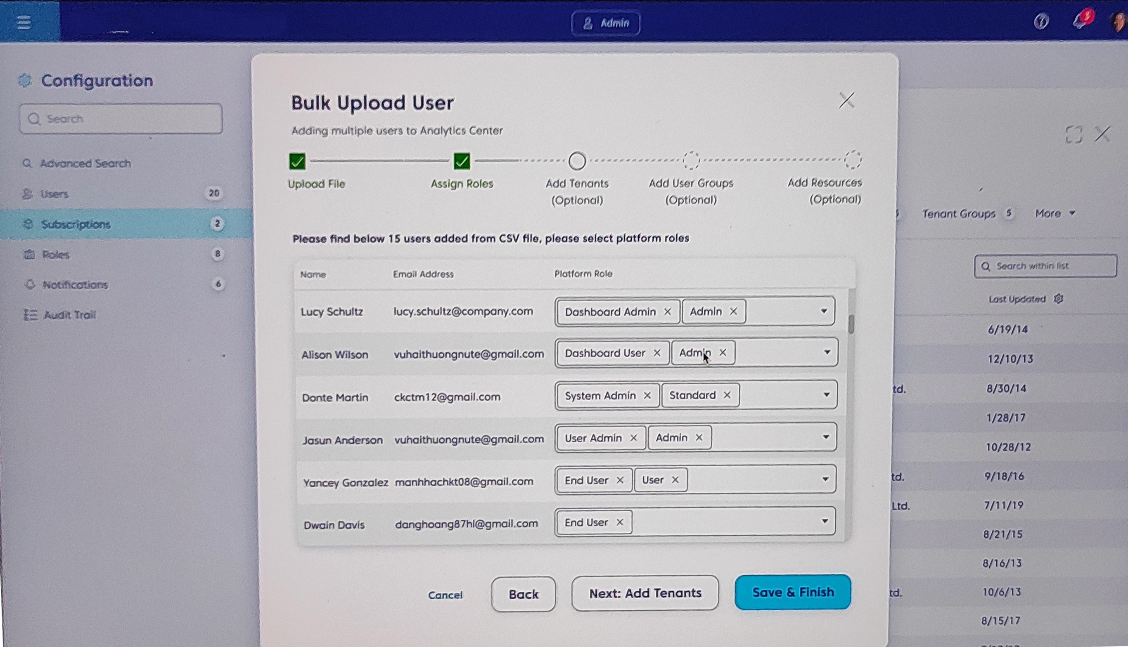Click the user list vertical scrollbar
1128x647 pixels.
[x=851, y=324]
